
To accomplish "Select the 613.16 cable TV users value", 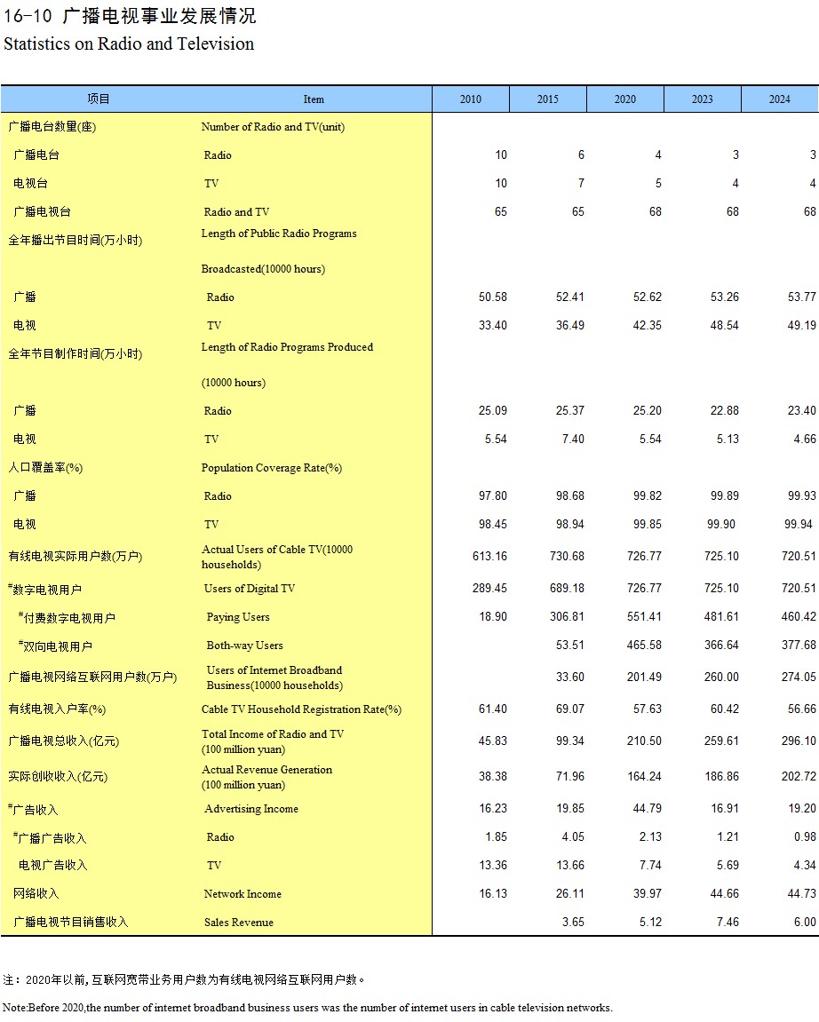I will point(489,557).
